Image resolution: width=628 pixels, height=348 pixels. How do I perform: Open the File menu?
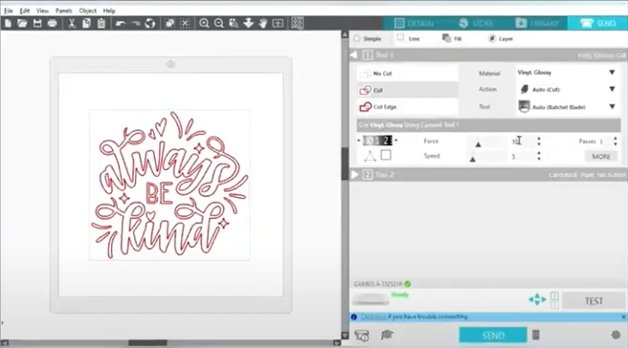pyautogui.click(x=9, y=11)
